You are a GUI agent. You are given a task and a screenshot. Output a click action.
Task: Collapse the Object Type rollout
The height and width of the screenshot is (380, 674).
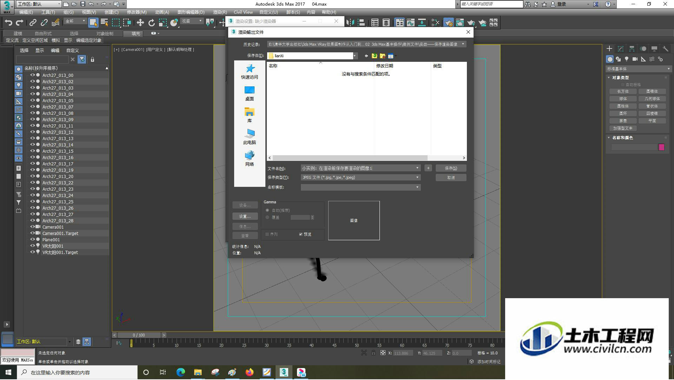pyautogui.click(x=609, y=78)
